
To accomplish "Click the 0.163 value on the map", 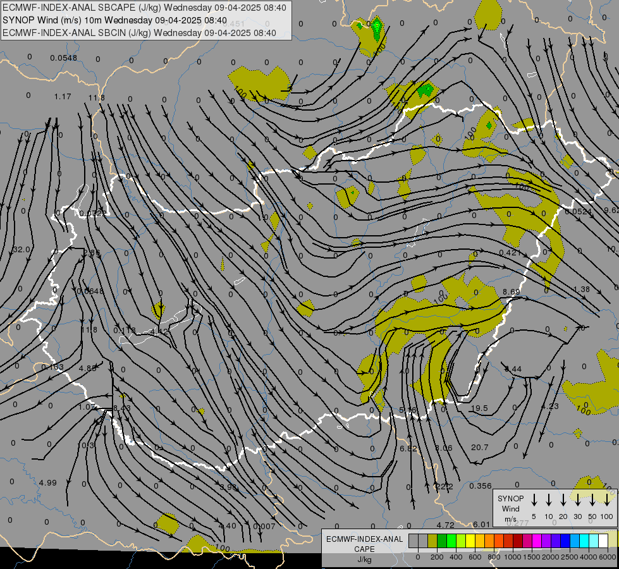I will coord(52,367).
